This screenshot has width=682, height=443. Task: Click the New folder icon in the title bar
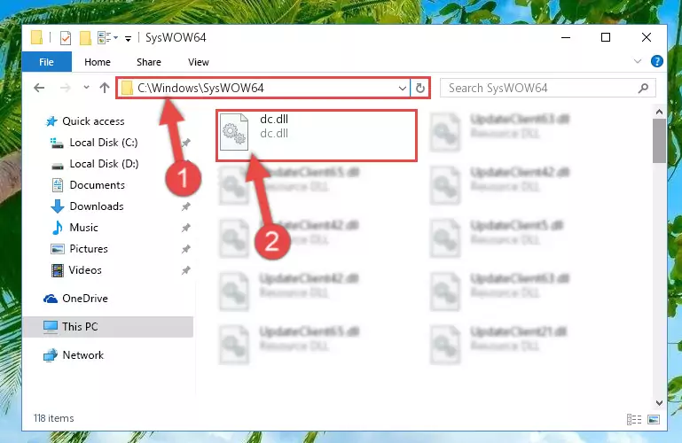[85, 38]
